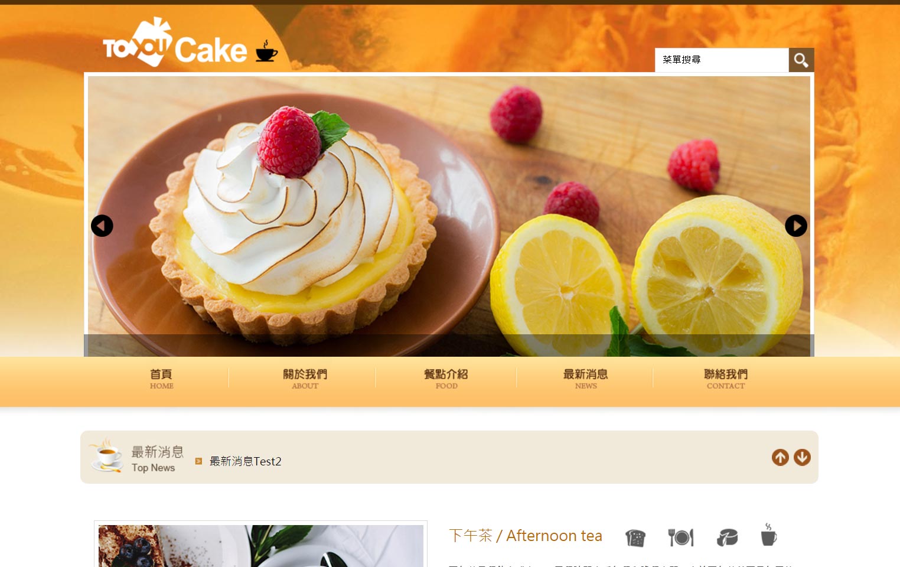Viewport: 900px width, 567px height.
Task: Show the previous slide with left arrow
Action: tap(102, 226)
